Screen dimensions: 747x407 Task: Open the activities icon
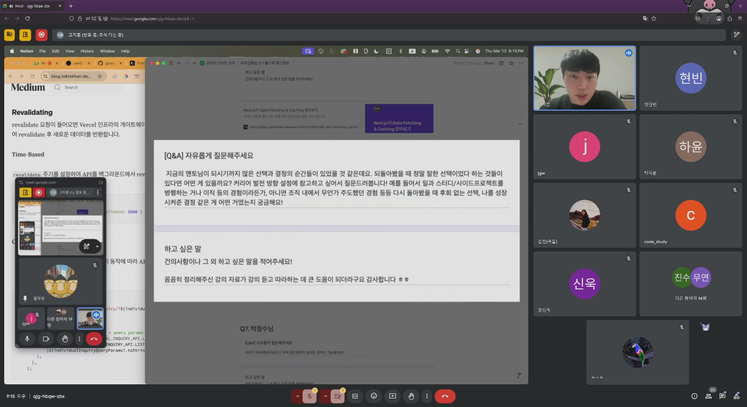[736, 396]
